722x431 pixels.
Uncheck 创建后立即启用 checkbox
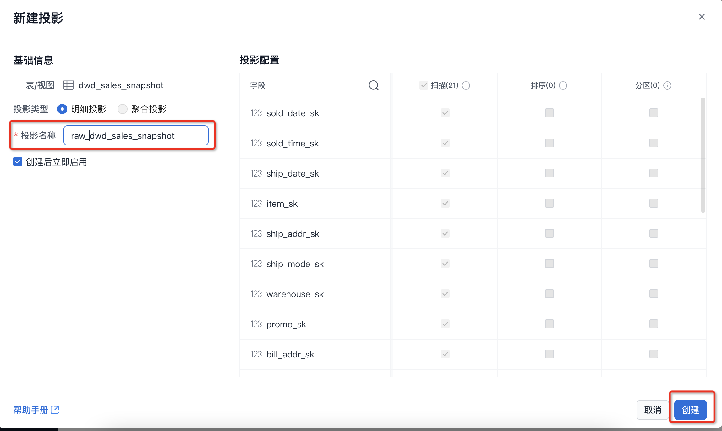click(x=18, y=162)
